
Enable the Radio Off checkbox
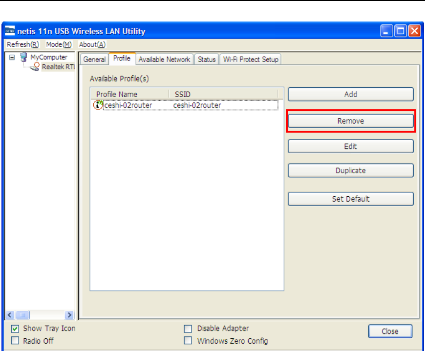point(15,340)
